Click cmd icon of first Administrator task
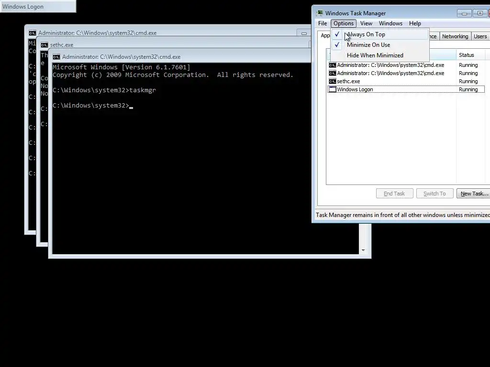 (332, 65)
